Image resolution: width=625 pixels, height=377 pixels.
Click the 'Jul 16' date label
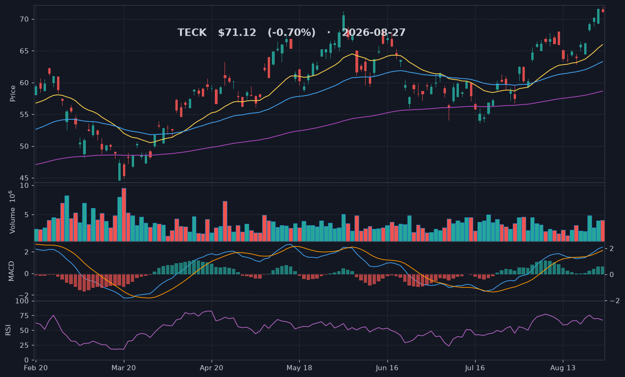tap(475, 368)
